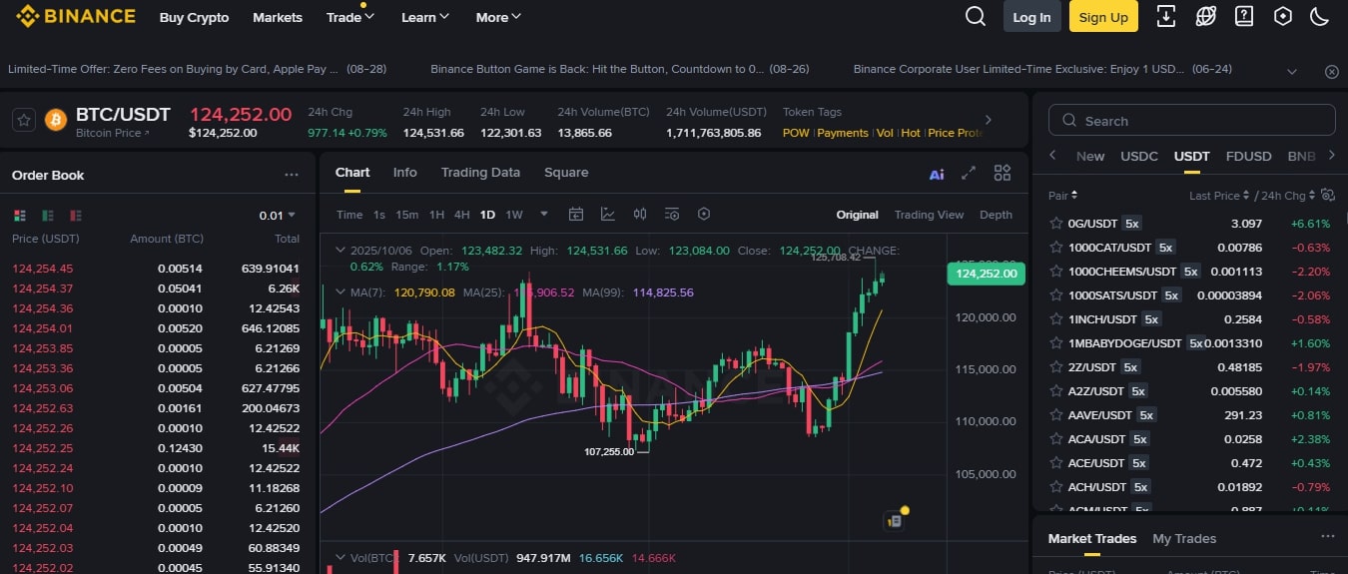This screenshot has width=1348, height=574.
Task: Expand the chart to fullscreen
Action: [969, 173]
